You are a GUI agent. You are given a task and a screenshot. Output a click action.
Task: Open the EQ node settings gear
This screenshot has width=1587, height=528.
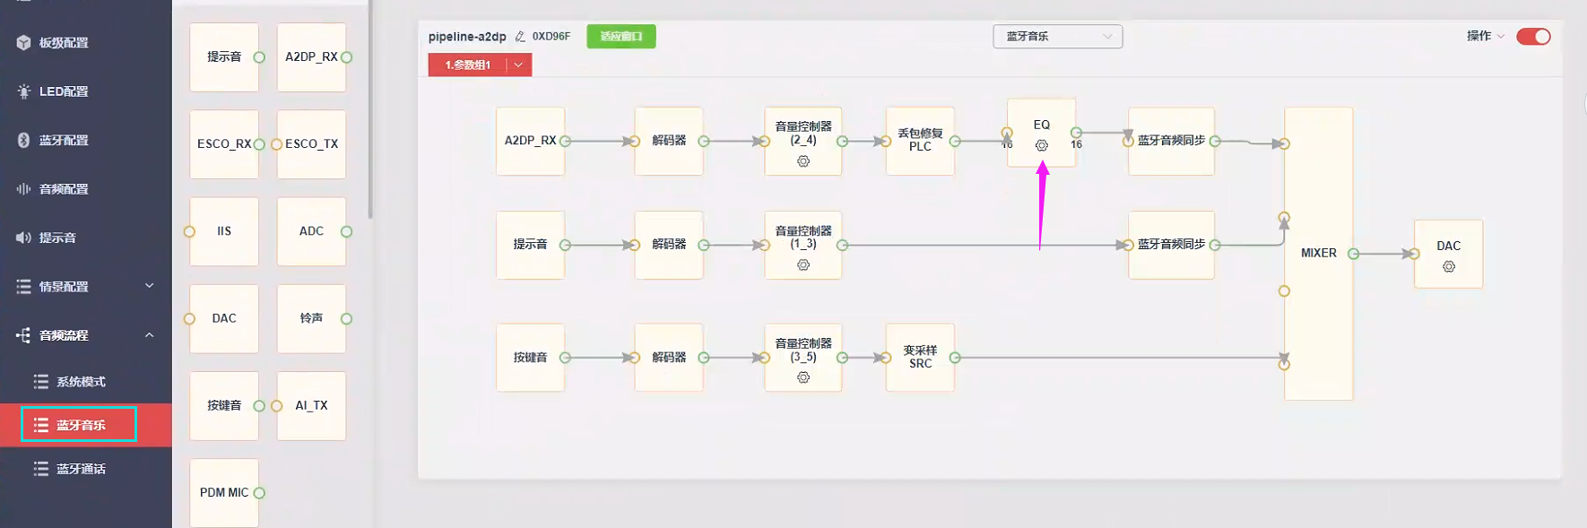(1041, 145)
